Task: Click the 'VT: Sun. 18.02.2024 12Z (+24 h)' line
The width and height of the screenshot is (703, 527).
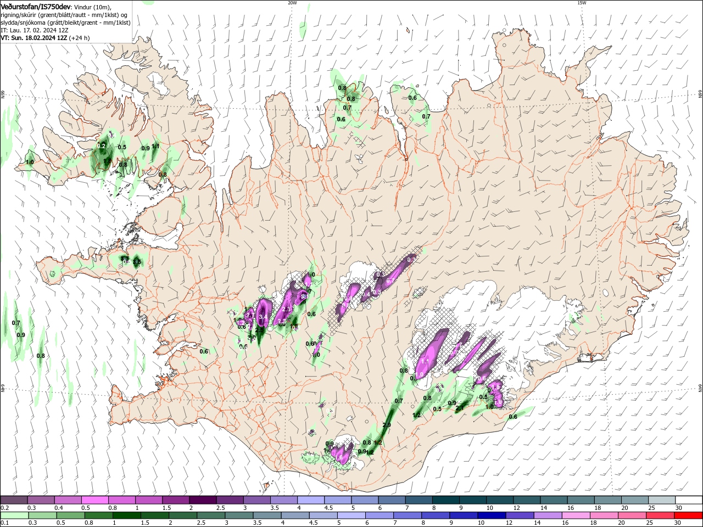Action: pyautogui.click(x=45, y=38)
